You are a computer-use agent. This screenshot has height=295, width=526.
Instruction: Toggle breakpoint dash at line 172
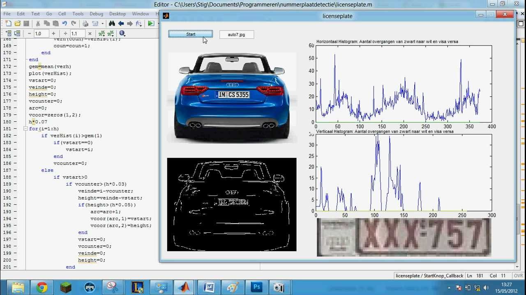[15, 66]
